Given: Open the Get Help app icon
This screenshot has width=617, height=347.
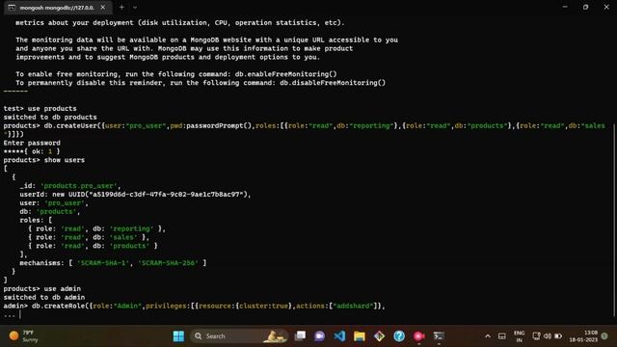Looking at the screenshot, I should pyautogui.click(x=399, y=336).
